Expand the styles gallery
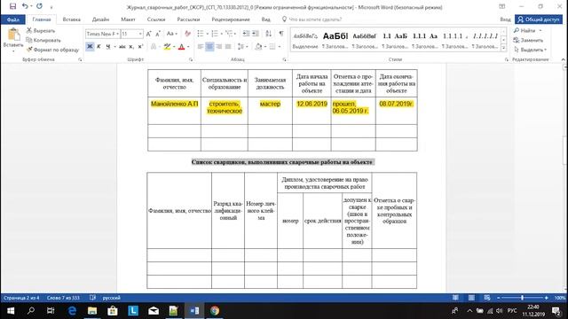568x319 pixels. click(x=503, y=47)
